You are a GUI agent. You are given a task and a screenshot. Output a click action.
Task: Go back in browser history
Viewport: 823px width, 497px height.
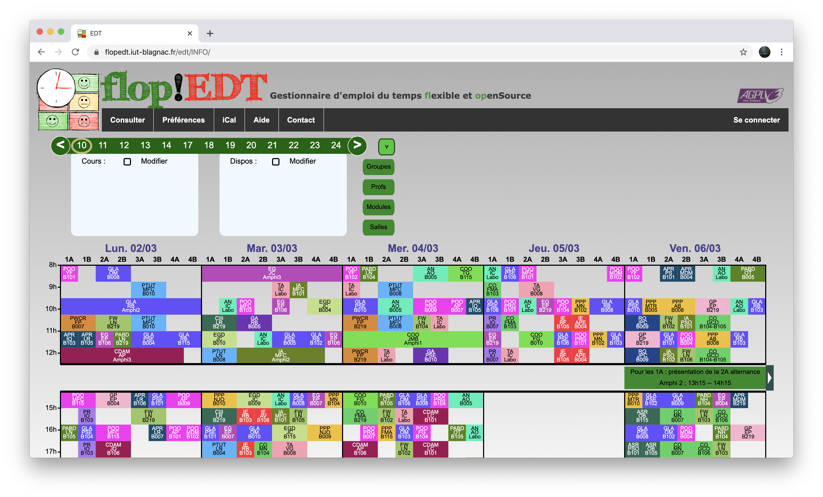(x=41, y=52)
